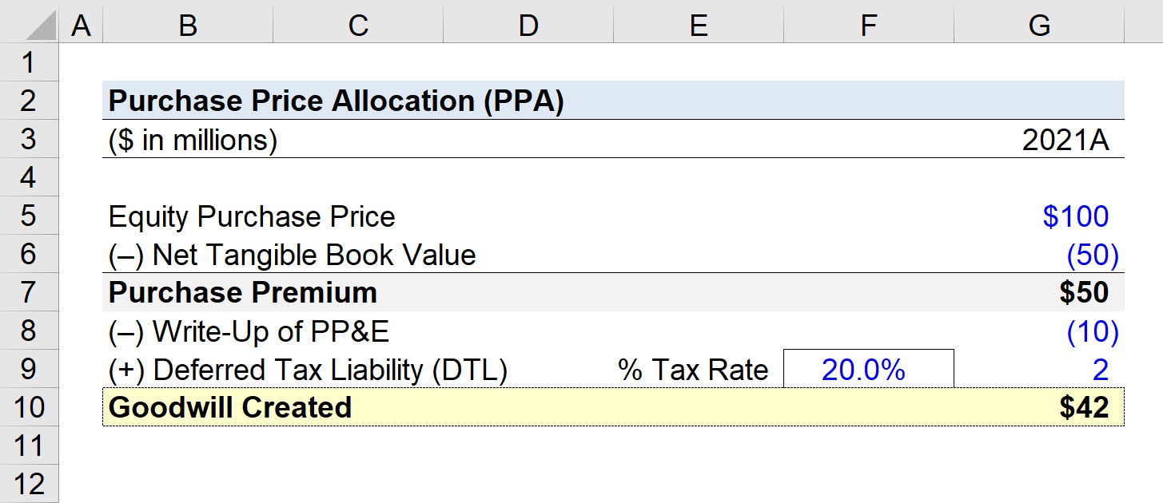This screenshot has width=1163, height=503.
Task: Click column header G
Action: [1039, 25]
